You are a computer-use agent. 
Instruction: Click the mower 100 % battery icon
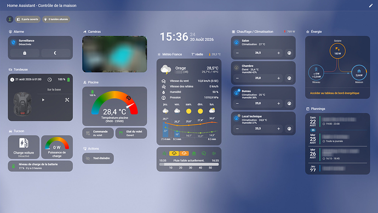(x=68, y=80)
